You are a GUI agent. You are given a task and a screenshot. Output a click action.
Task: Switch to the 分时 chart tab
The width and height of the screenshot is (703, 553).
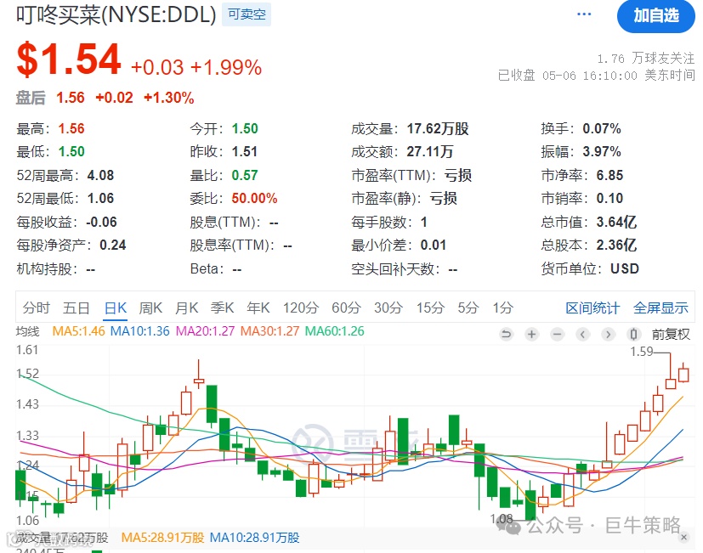pos(37,308)
